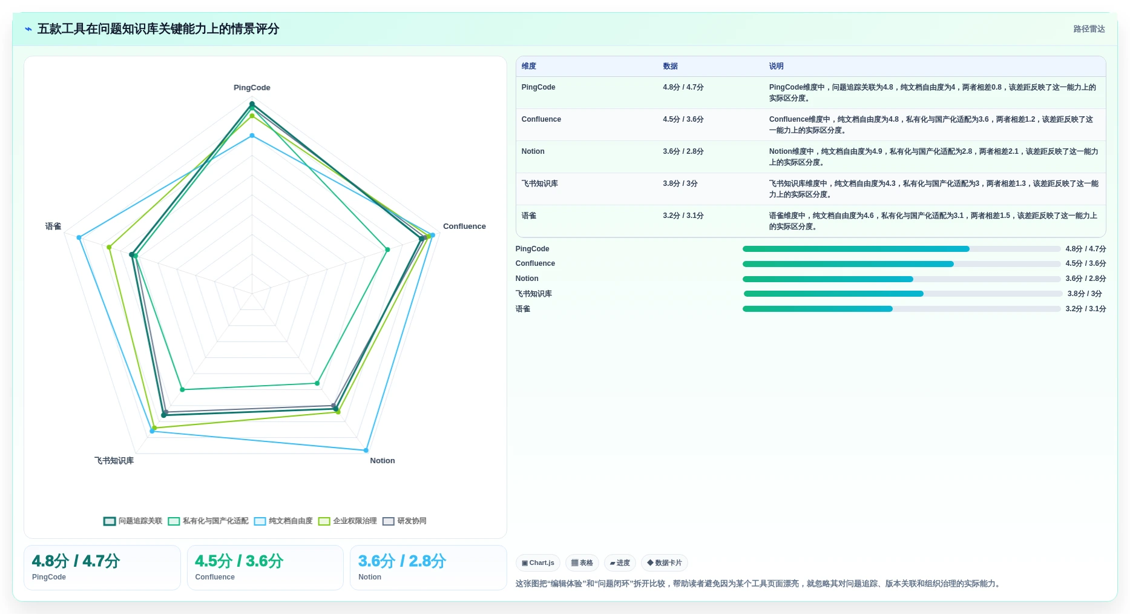Click the 语雀 axis label on the radar
Viewport: 1130px width, 614px height.
click(53, 226)
